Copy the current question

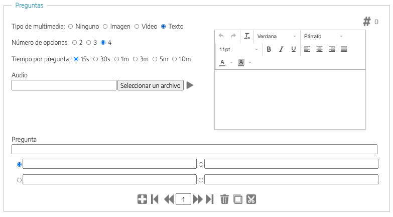[238, 199]
